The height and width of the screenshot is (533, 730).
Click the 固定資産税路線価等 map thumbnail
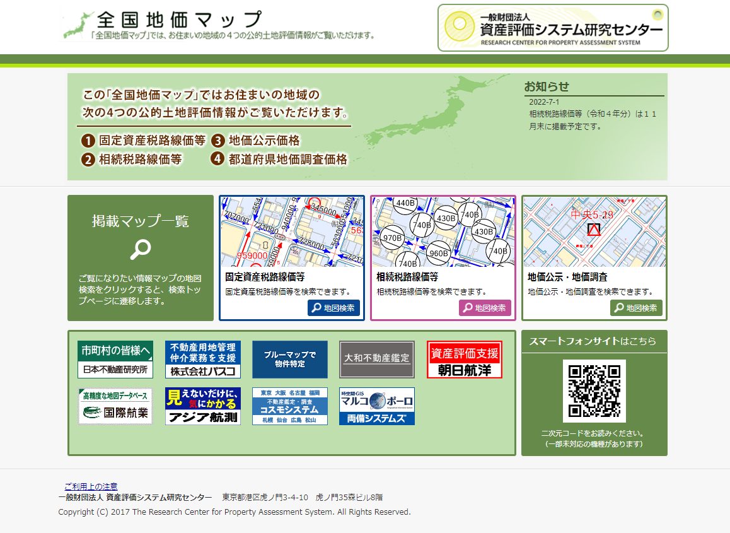292,232
